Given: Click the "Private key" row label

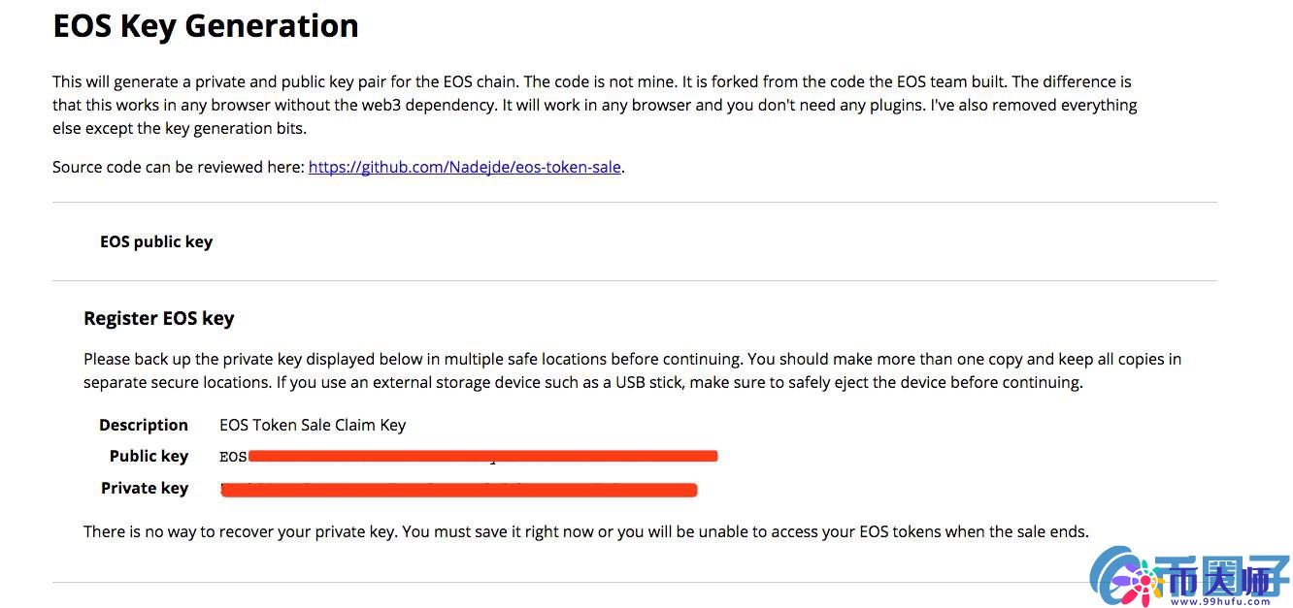Looking at the screenshot, I should click(145, 488).
